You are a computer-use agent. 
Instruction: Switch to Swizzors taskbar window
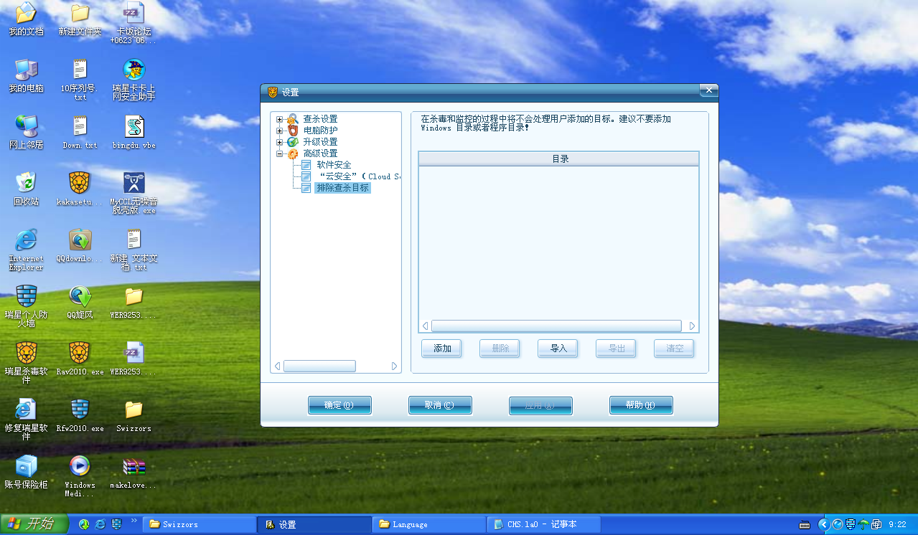point(199,524)
